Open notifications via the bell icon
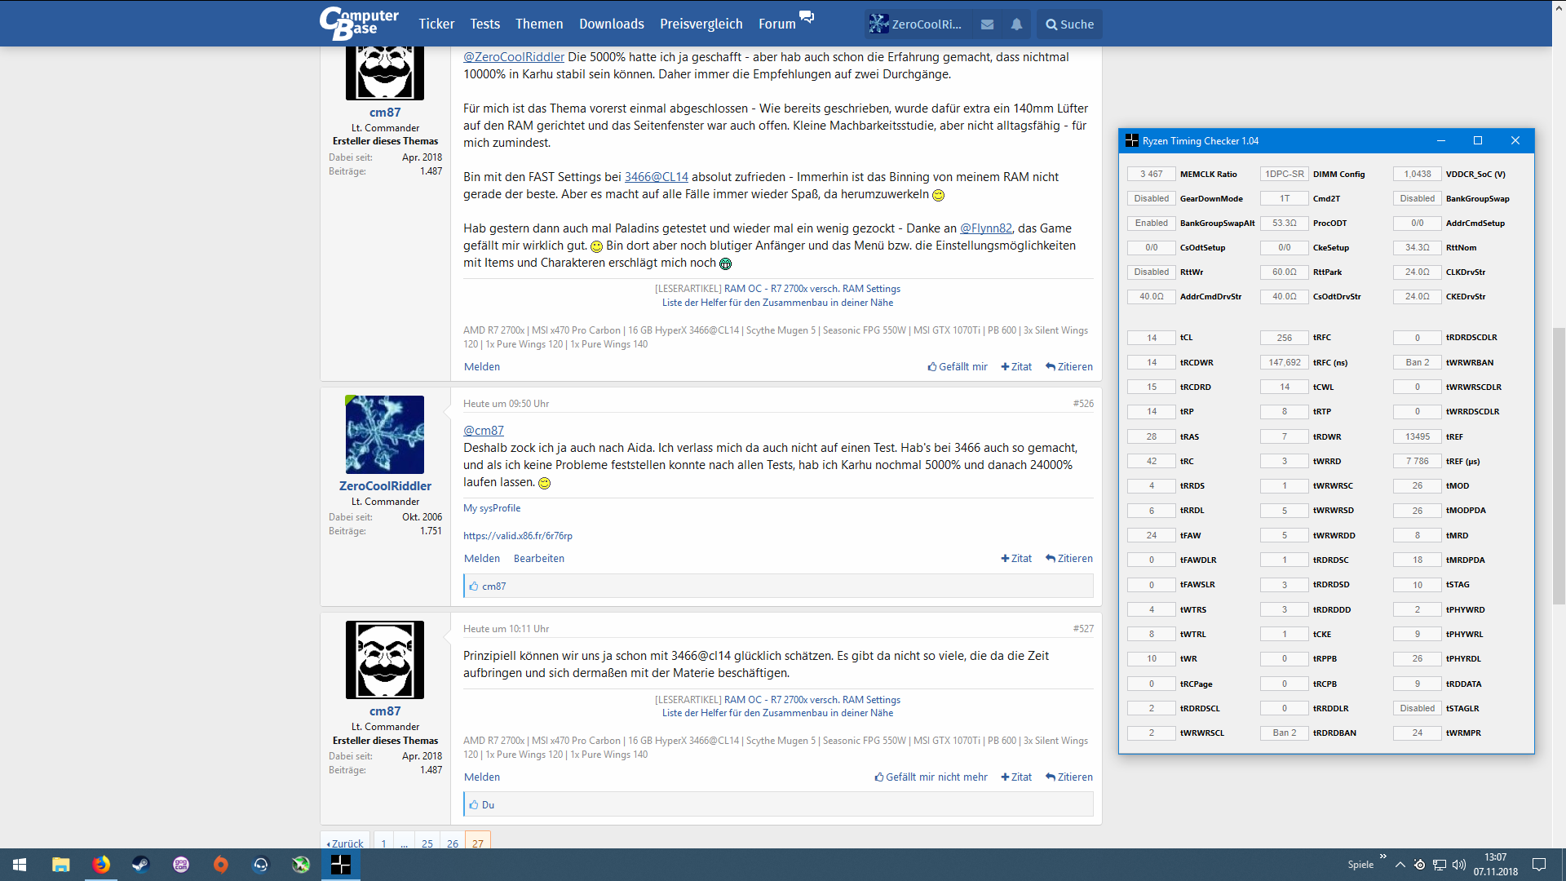 pos(1015,24)
